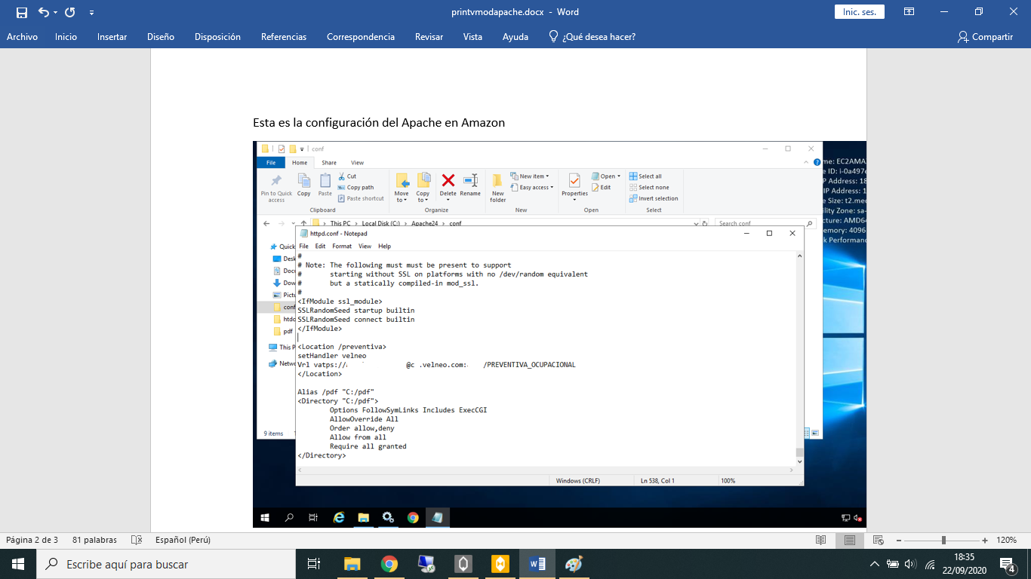The width and height of the screenshot is (1031, 579).
Task: Open the spelling proofing check icon
Action: [x=137, y=540]
